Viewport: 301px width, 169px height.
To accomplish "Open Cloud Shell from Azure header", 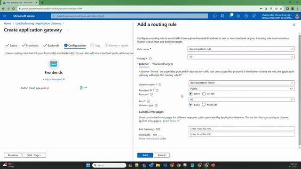I will (214, 16).
